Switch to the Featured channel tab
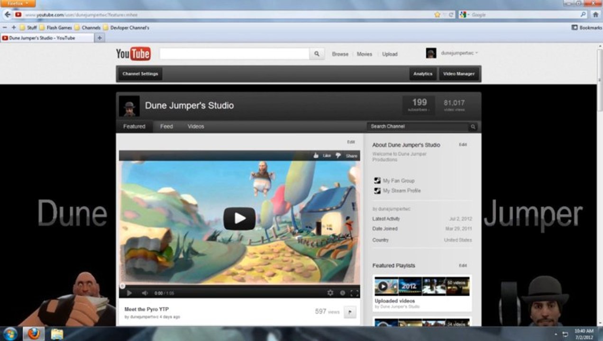Viewport: 603px width, 341px height. [x=134, y=126]
